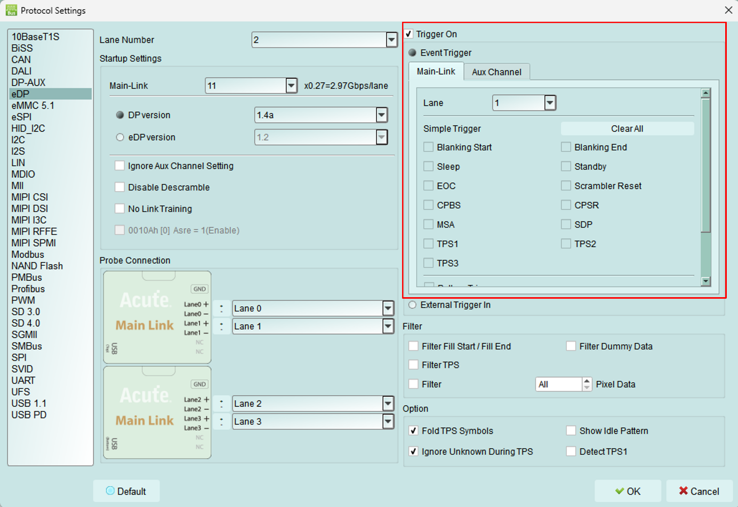Enable TPS3 trigger checkbox
Viewport: 738px width, 507px height.
click(428, 263)
